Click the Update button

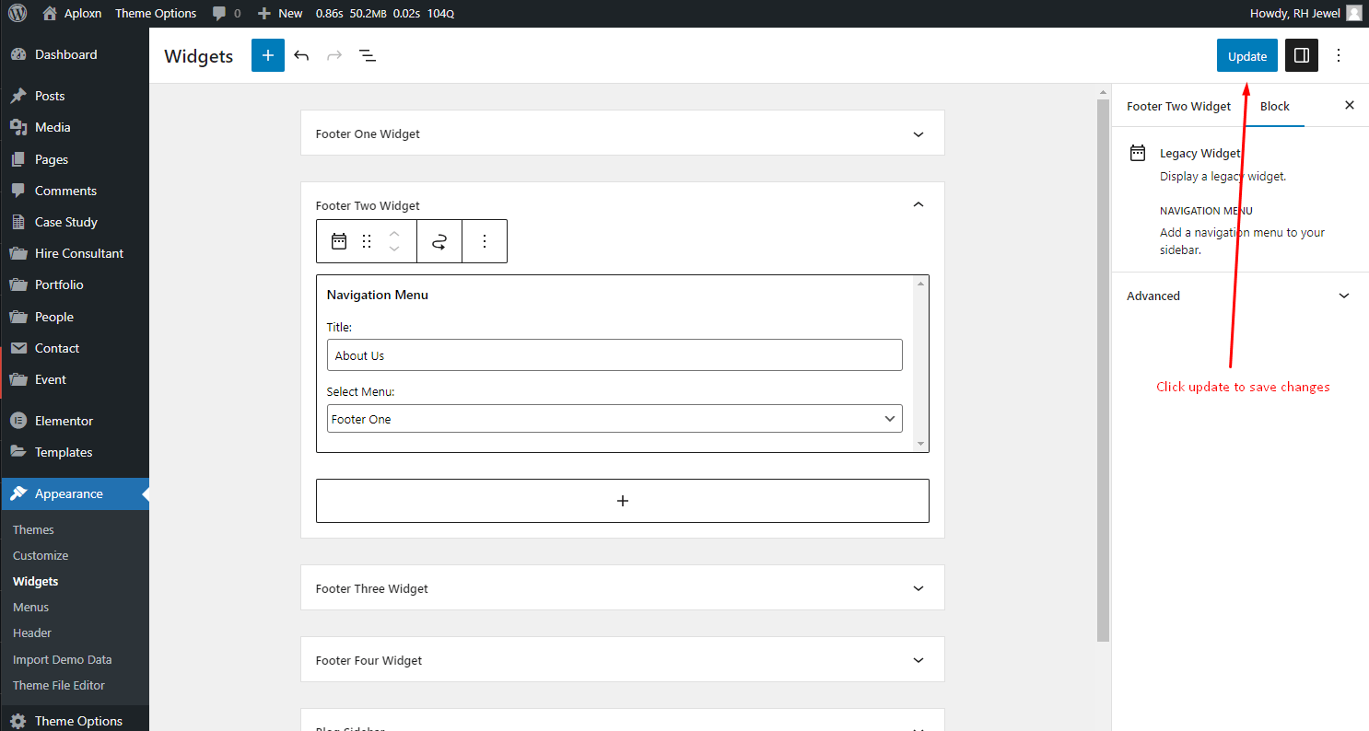[x=1247, y=55]
